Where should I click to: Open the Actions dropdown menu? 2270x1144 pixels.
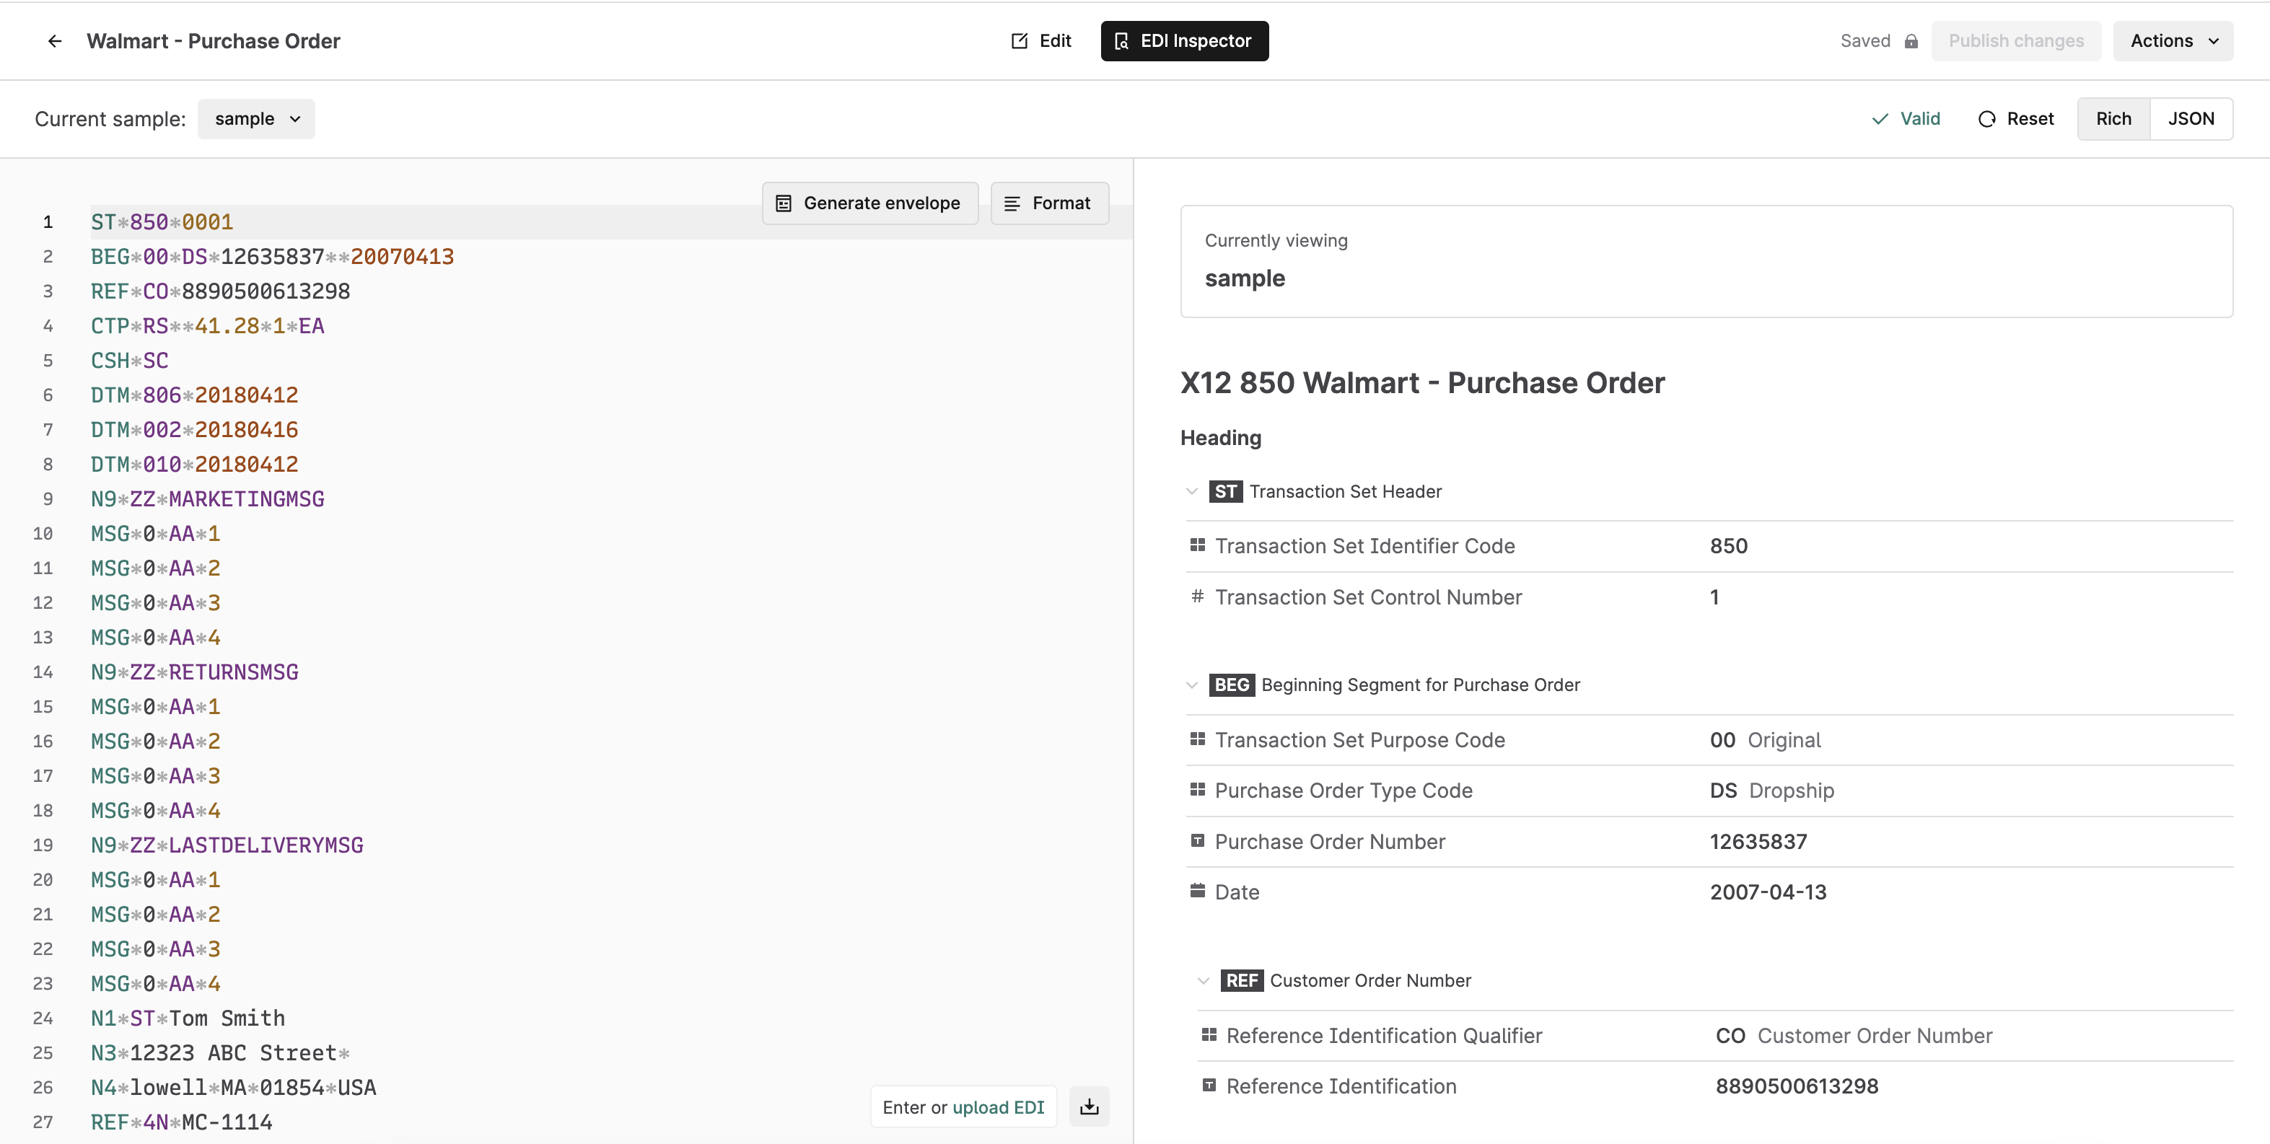click(2173, 41)
